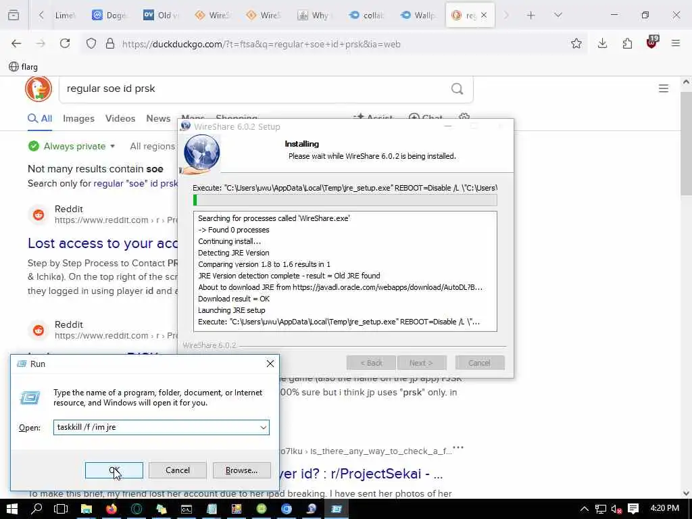Bookmark this page with star icon
This screenshot has height=519, width=692.
[576, 43]
